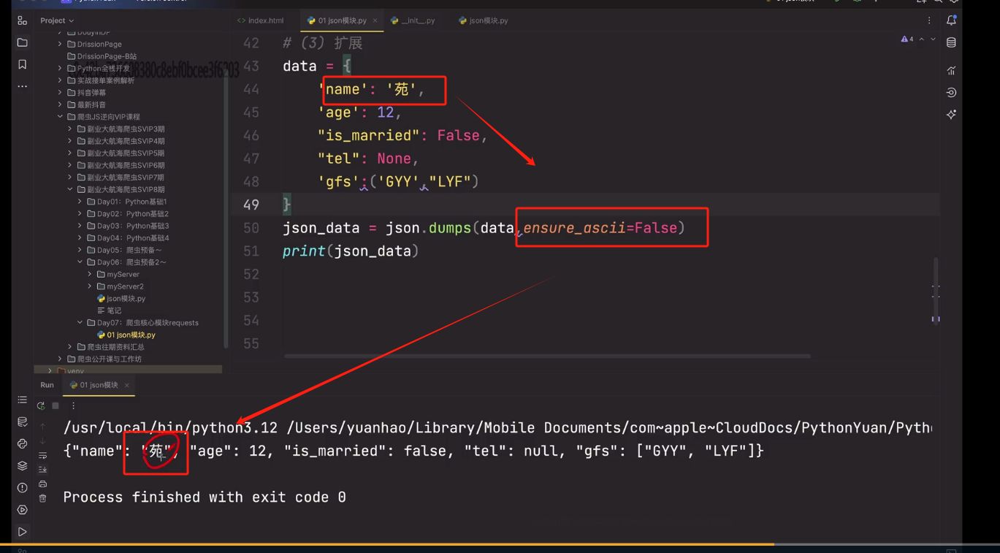Print the console output
1000x553 pixels.
pyautogui.click(x=42, y=484)
